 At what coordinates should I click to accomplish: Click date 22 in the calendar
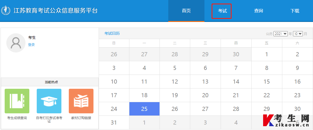(266, 95)
